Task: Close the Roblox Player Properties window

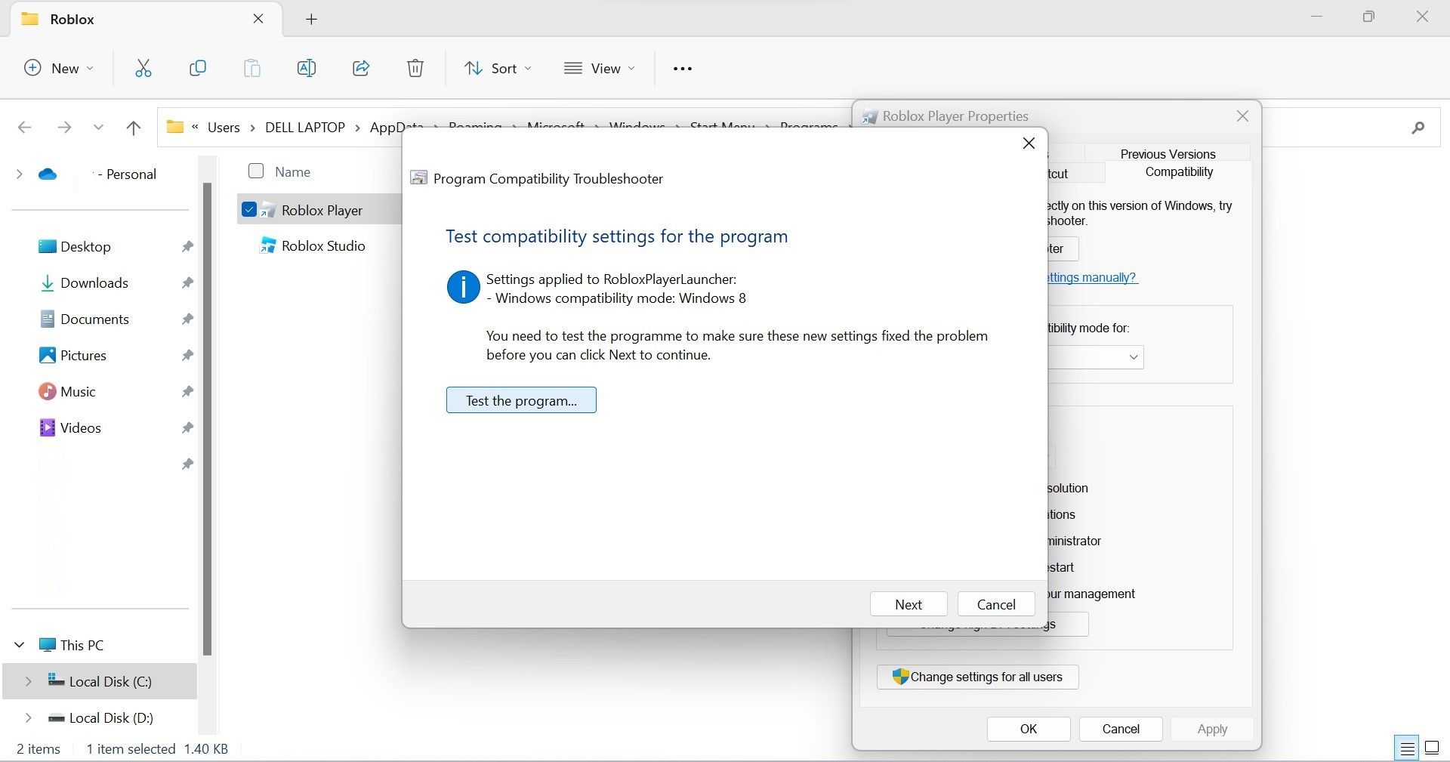Action: click(1242, 116)
